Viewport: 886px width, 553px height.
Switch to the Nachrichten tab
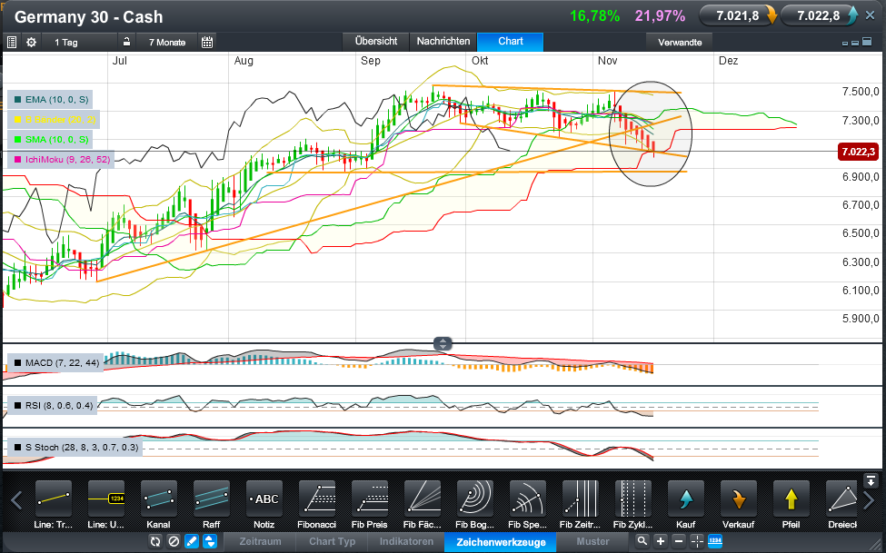tap(443, 42)
